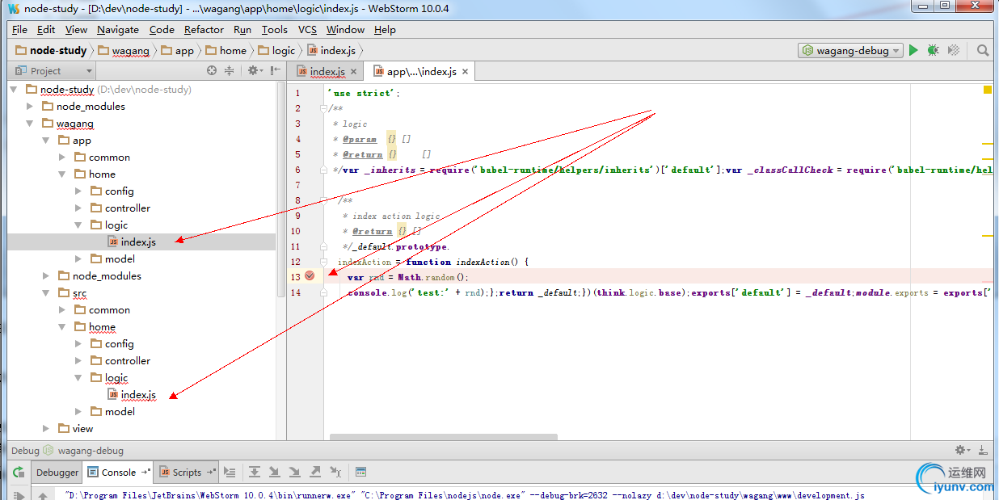Viewport: 999px width, 500px height.
Task: Collapse all in the Project panel
Action: [230, 71]
